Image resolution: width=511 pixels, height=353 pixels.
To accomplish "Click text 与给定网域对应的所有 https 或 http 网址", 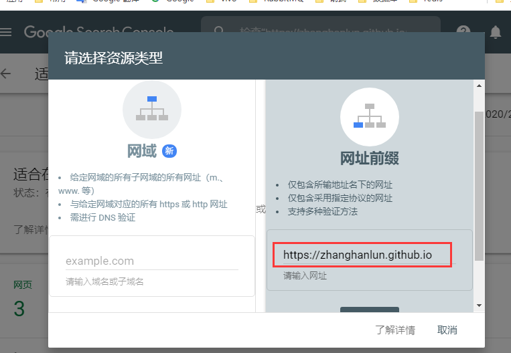I will 149,204.
